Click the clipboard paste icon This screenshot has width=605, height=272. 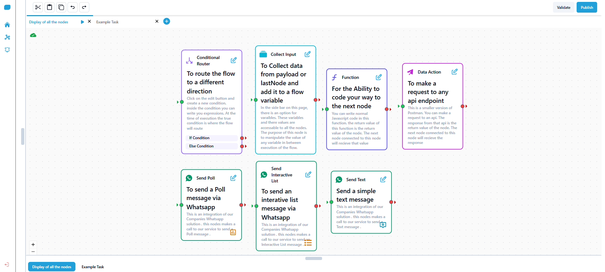50,7
